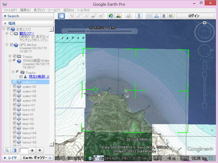Toggle the historical imagery clock icon
218x163 pixels.
pyautogui.click(x=111, y=16)
